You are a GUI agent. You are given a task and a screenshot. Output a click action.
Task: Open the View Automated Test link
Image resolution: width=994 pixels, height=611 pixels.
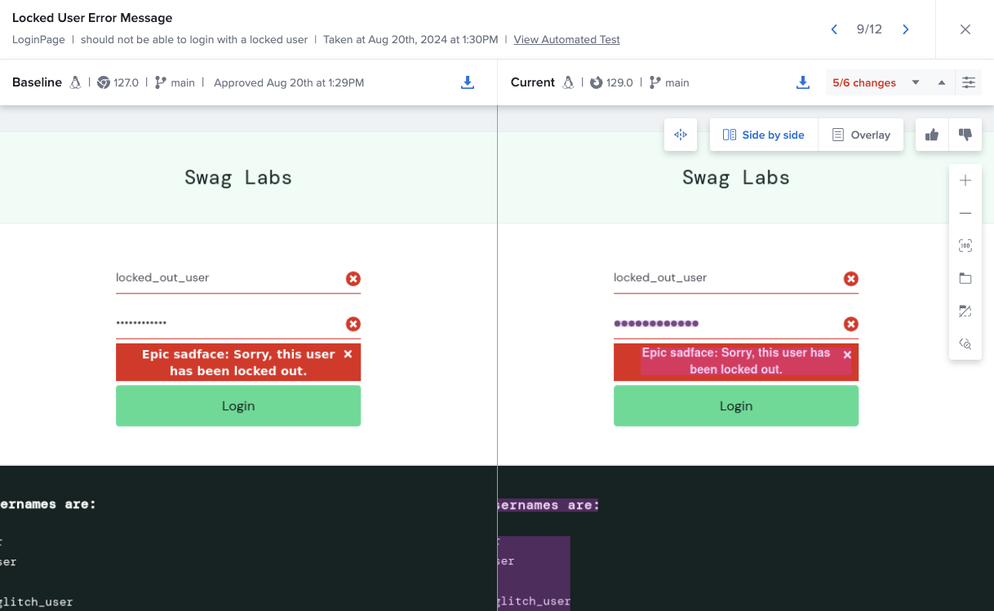pyautogui.click(x=566, y=39)
